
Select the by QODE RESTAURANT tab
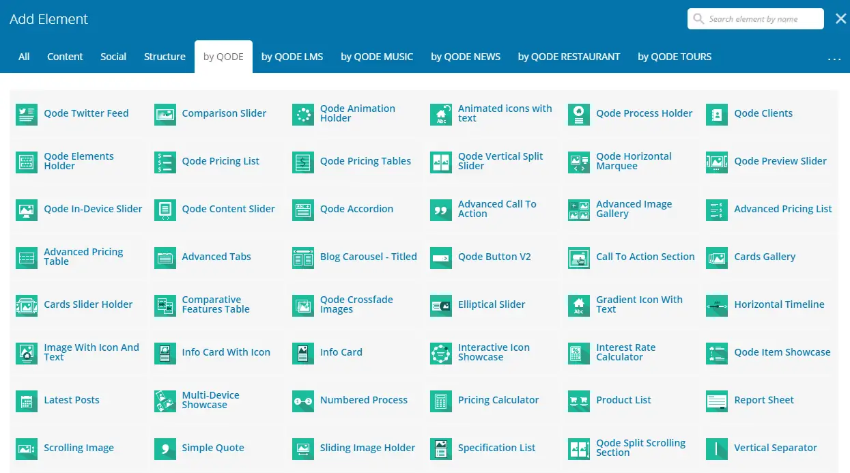pos(569,57)
